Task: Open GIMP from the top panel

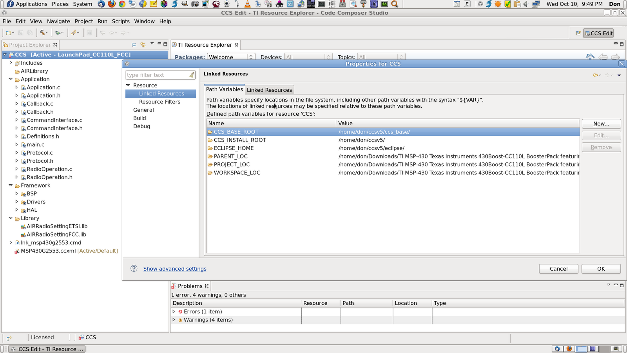Action: tap(185, 4)
